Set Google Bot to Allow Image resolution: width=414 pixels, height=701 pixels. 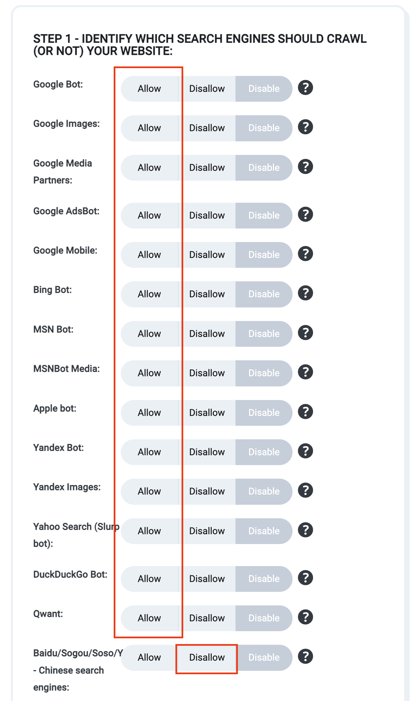(149, 89)
